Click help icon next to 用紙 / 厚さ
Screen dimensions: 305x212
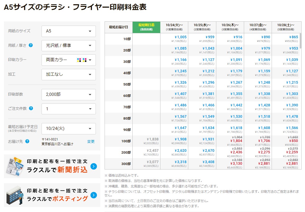pos(31,45)
